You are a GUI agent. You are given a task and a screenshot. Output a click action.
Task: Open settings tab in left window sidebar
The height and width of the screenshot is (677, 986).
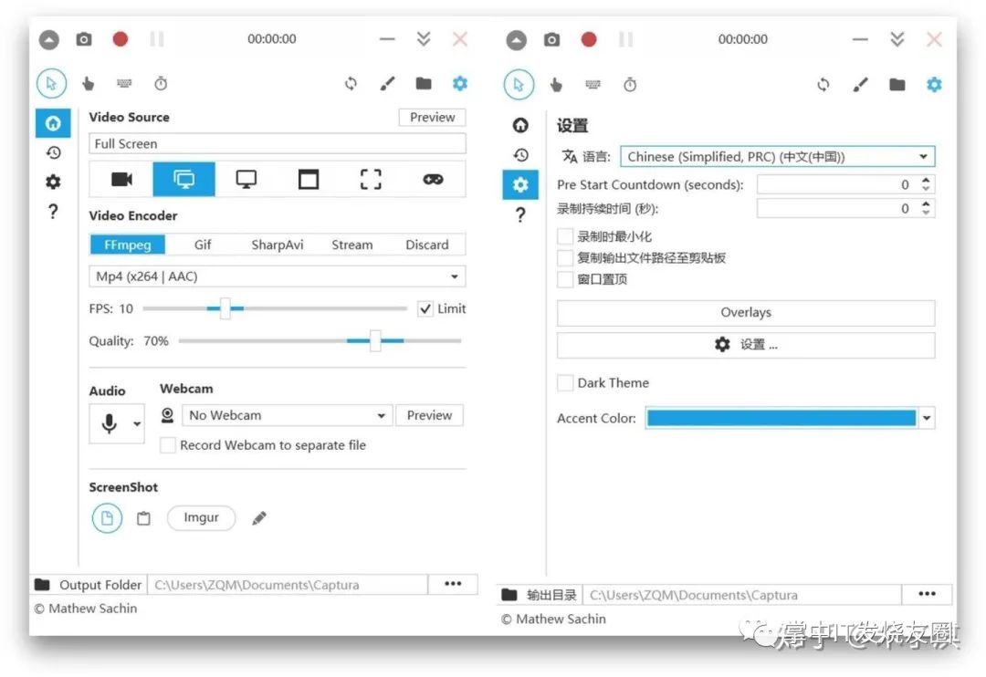pyautogui.click(x=54, y=182)
